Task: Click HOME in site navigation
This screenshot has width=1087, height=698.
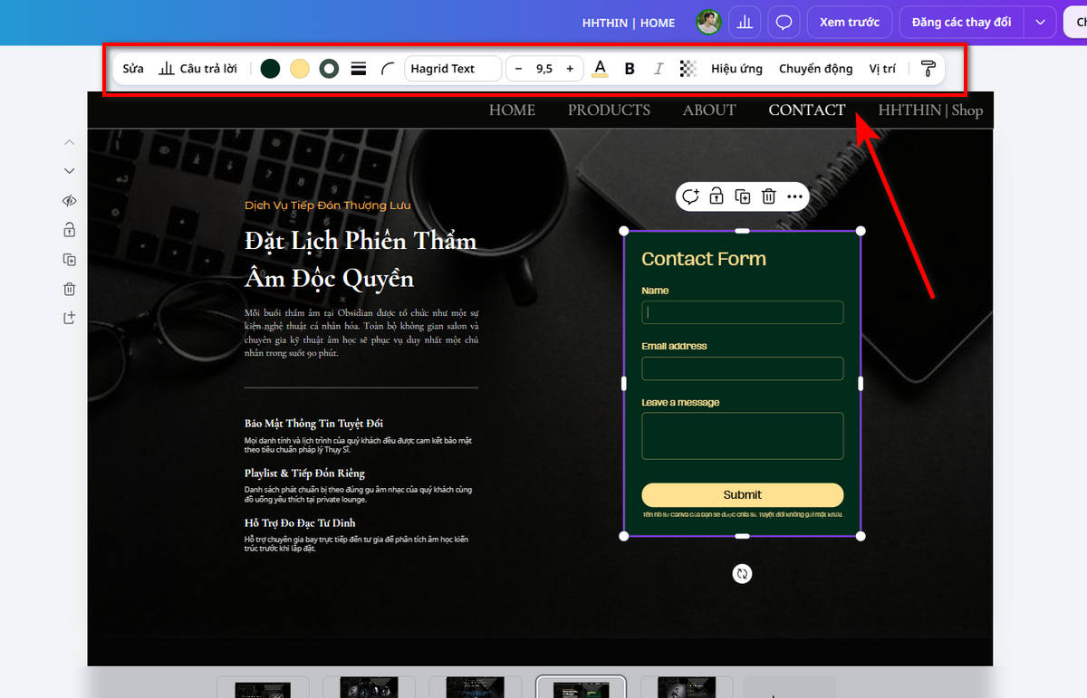Action: point(512,110)
